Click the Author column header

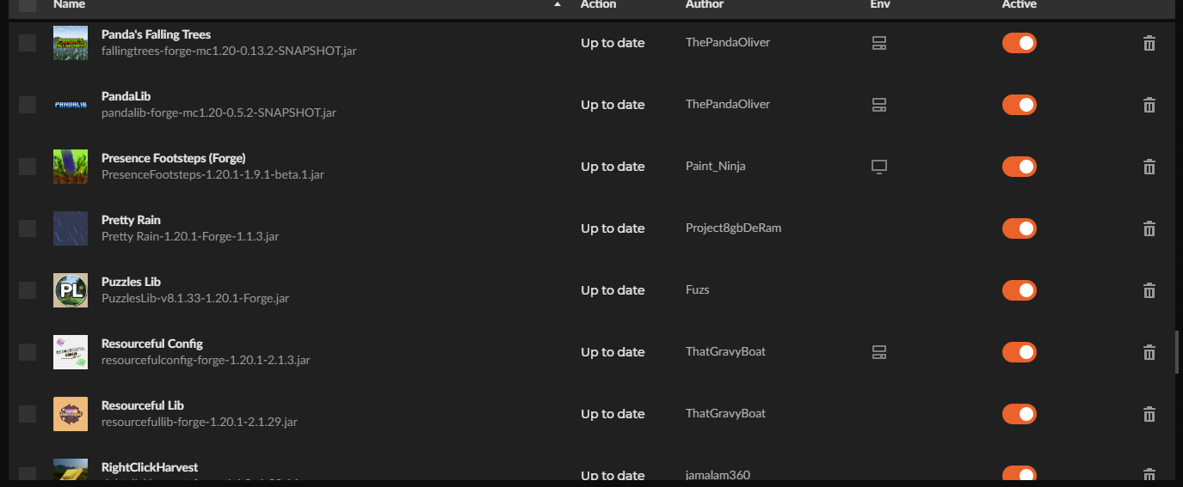704,5
